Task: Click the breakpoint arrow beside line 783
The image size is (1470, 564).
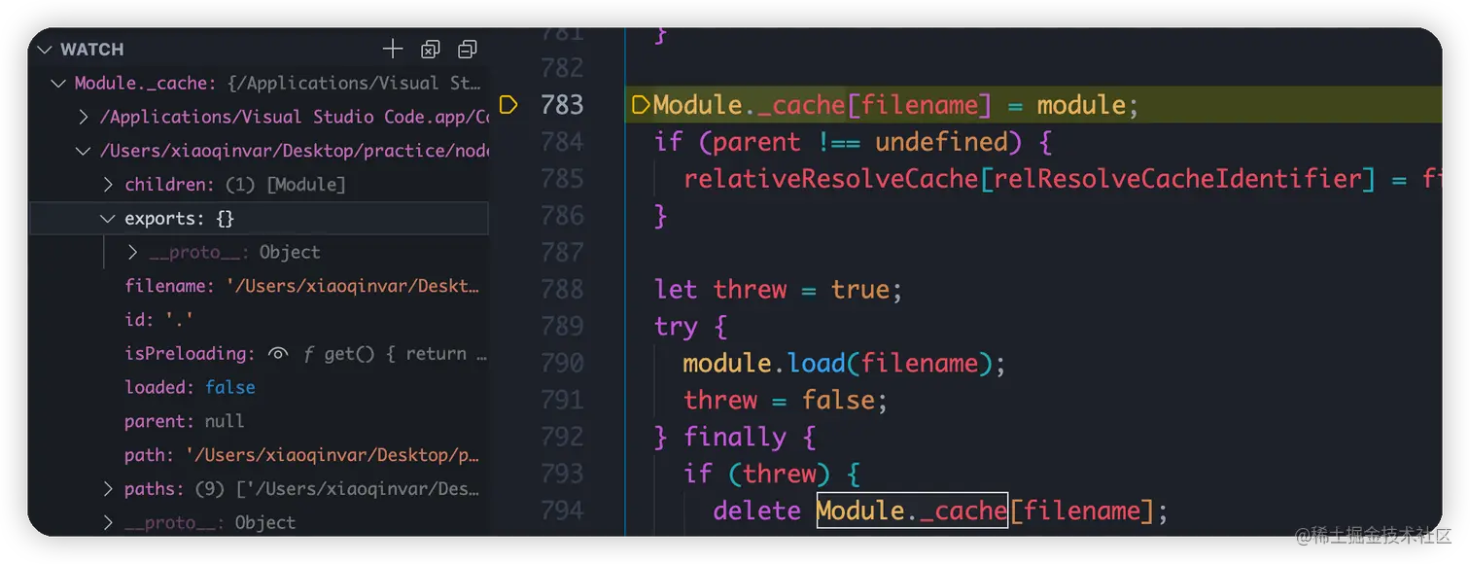Action: pyautogui.click(x=507, y=105)
